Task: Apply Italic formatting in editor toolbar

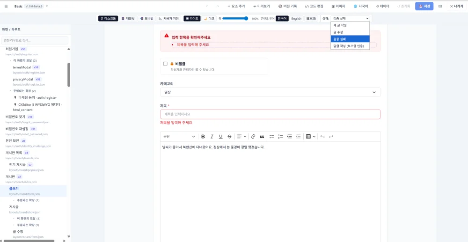Action: click(x=212, y=136)
